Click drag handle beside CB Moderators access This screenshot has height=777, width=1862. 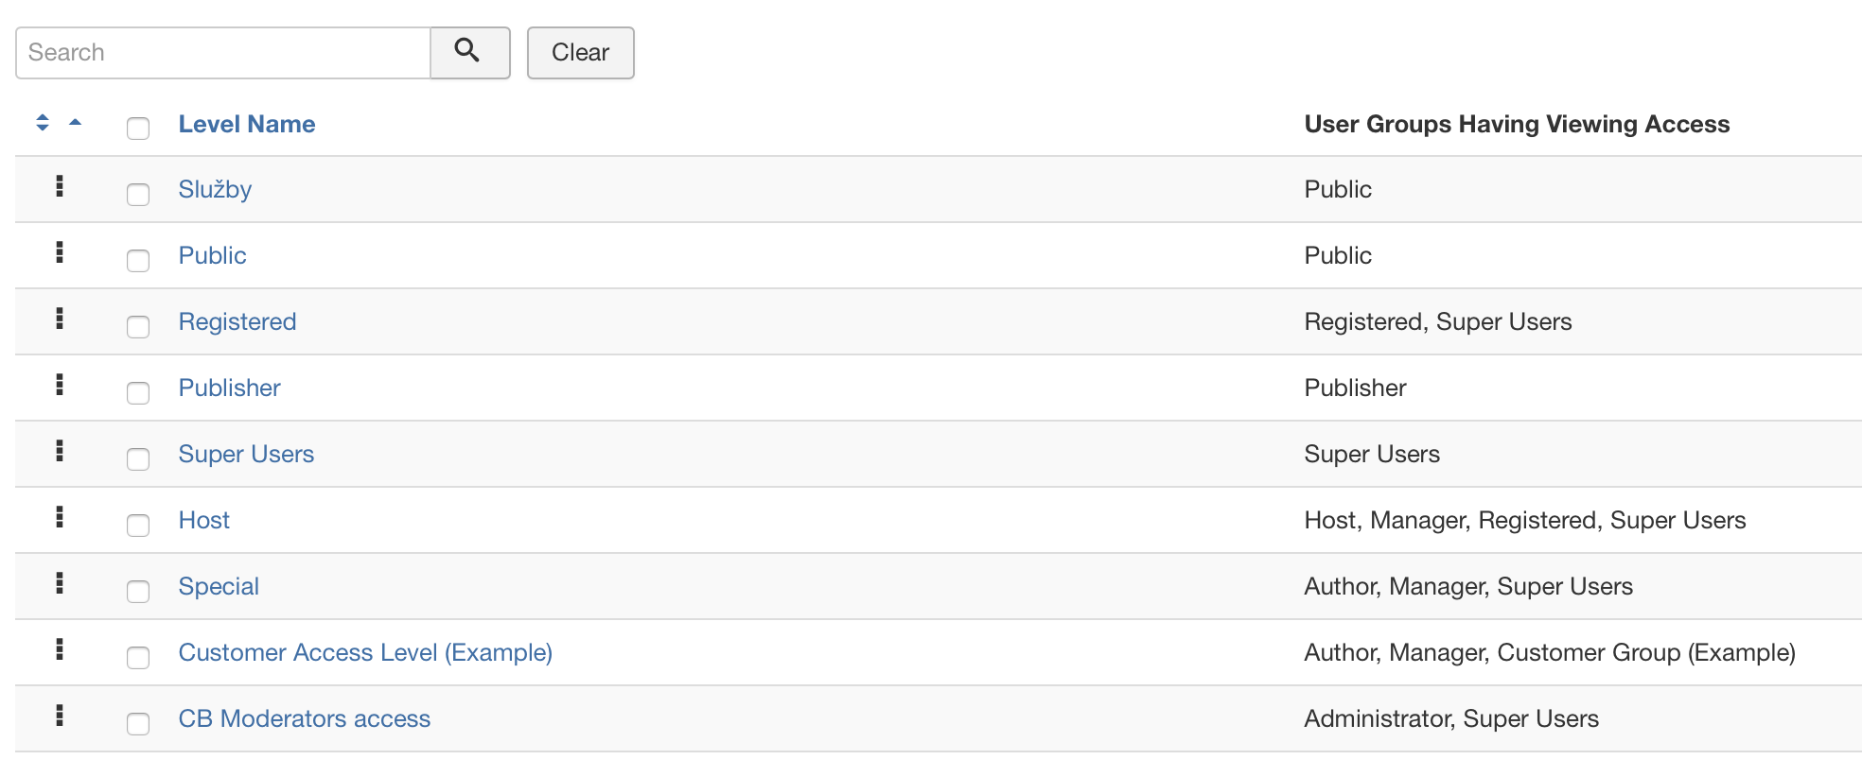(60, 716)
